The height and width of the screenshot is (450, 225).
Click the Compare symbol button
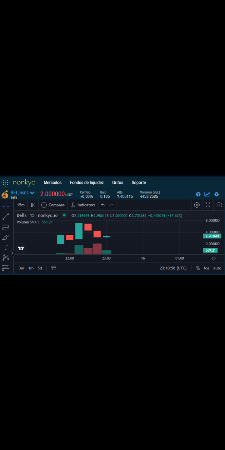[x=53, y=205]
